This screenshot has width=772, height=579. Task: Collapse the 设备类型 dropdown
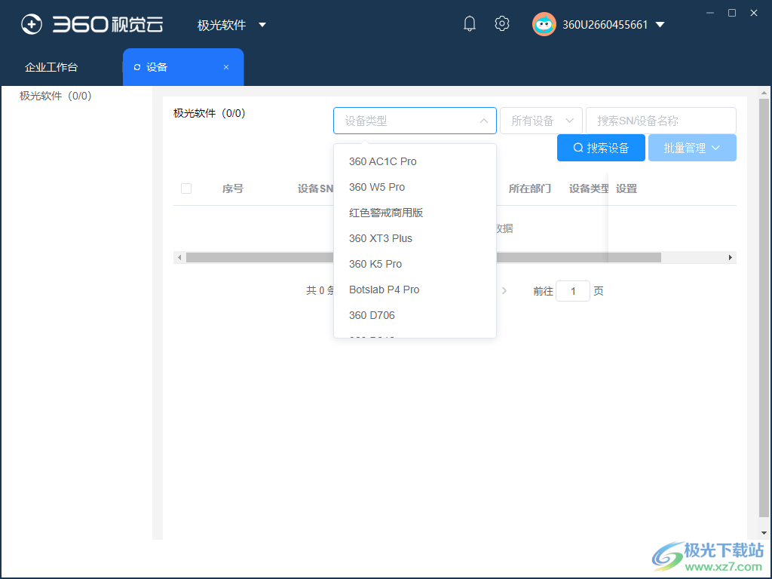click(483, 121)
